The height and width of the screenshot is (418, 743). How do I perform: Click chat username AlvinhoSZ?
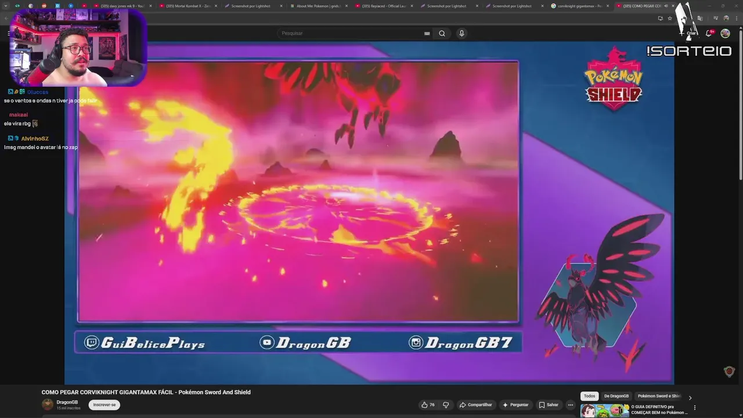[x=35, y=139]
